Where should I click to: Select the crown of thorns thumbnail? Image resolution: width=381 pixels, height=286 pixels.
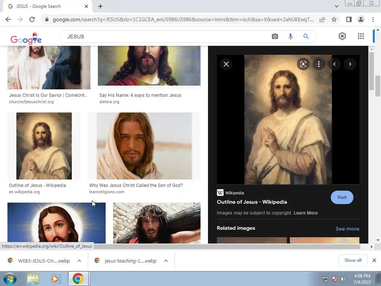coord(157,223)
